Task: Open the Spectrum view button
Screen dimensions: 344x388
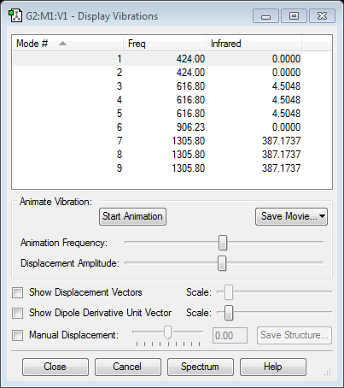Action: [x=201, y=367]
